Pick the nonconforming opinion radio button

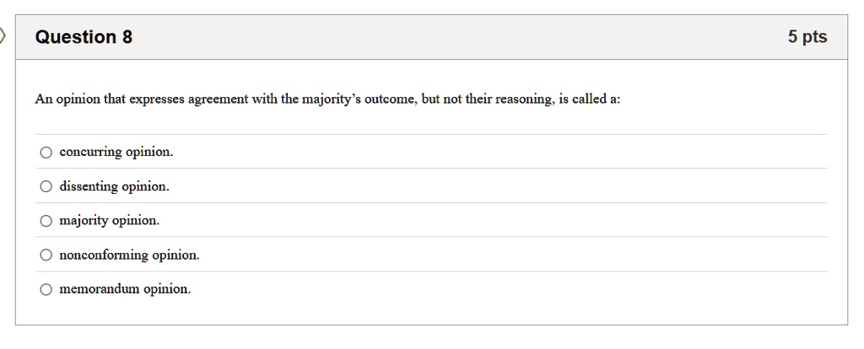coord(46,255)
